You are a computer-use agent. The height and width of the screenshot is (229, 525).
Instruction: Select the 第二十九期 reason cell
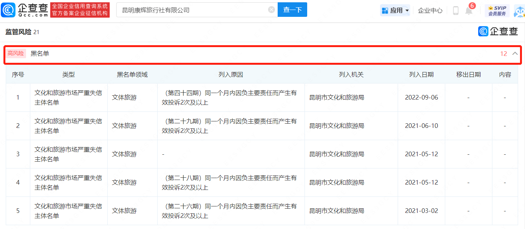(231, 126)
